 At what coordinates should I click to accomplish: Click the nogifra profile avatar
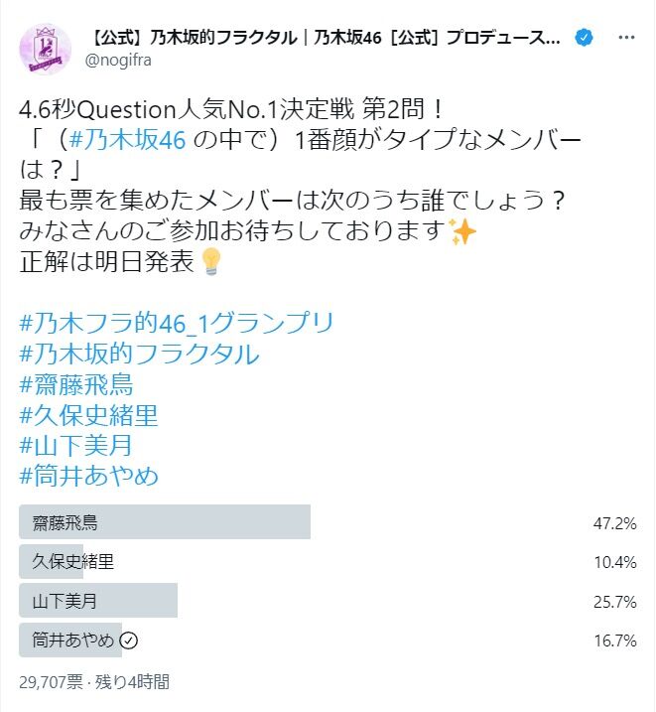pyautogui.click(x=45, y=49)
